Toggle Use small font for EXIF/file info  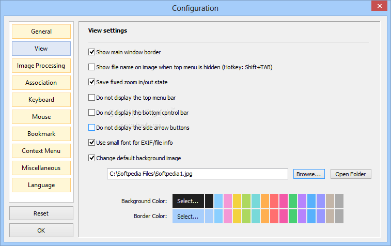[x=91, y=143]
